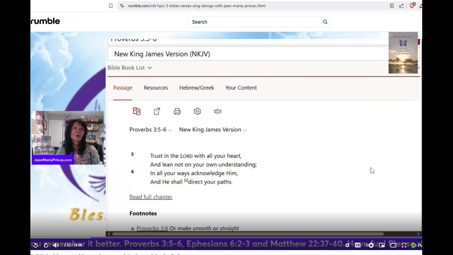Click 'In all your ways acknowledge Him'
The height and width of the screenshot is (255, 453).
tap(194, 173)
